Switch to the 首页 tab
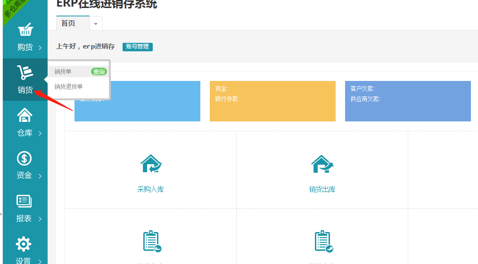This screenshot has height=264, width=478. click(68, 23)
